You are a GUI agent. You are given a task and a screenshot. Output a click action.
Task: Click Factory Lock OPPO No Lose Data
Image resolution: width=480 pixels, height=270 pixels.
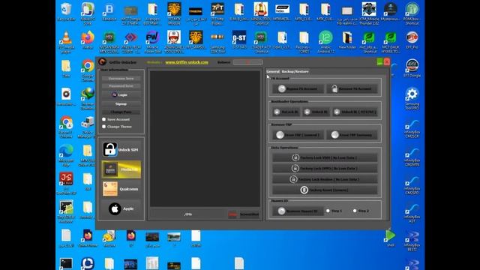pyautogui.click(x=325, y=168)
